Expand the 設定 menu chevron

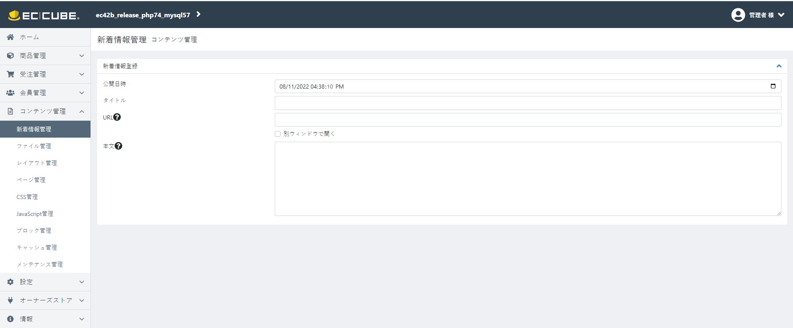82,282
